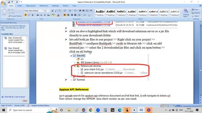Viewport: 202px width, 113px height.
Task: Expand the Font dialog launcher
Action: tap(61, 19)
